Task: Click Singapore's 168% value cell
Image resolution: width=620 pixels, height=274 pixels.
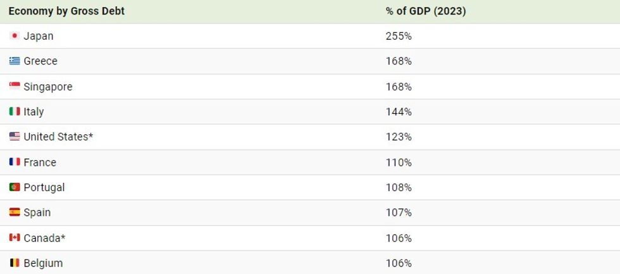Action: [399, 87]
